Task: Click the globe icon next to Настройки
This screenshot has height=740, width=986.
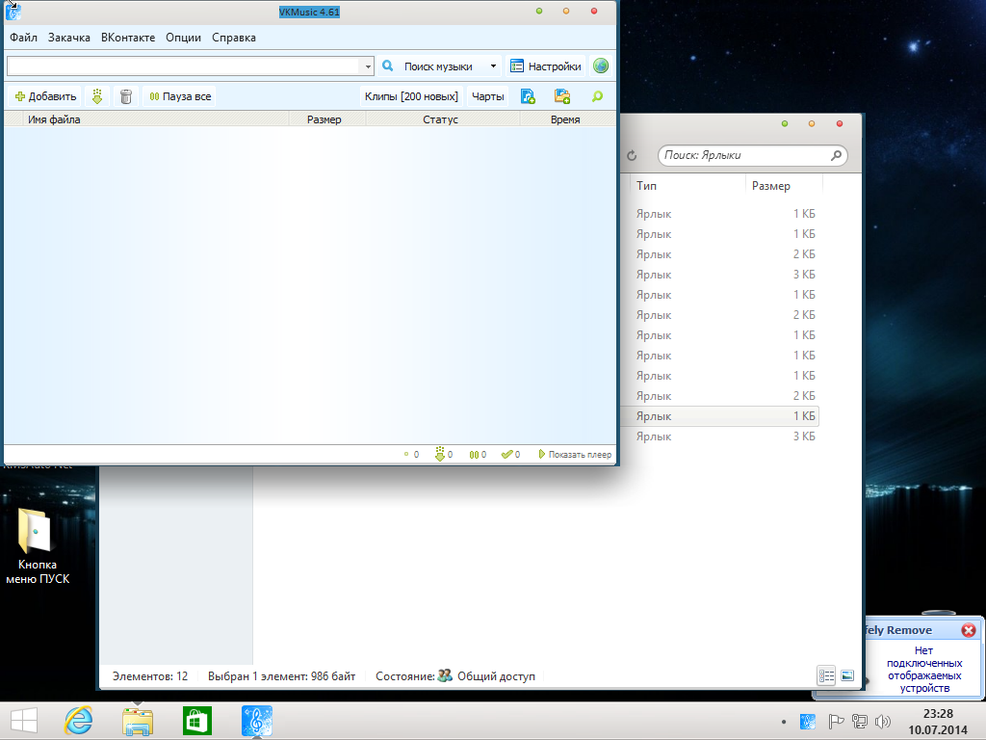Action: [x=601, y=66]
